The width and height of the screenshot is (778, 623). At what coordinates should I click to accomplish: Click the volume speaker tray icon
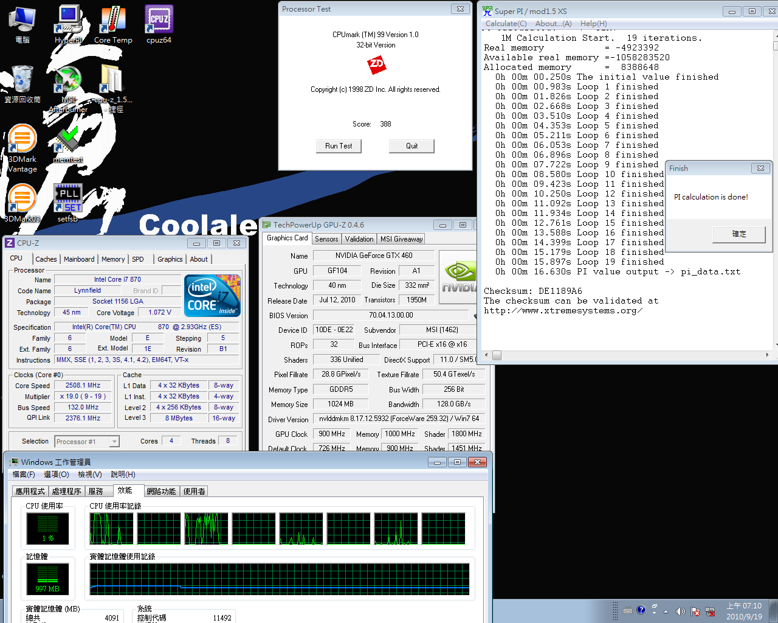coord(680,611)
